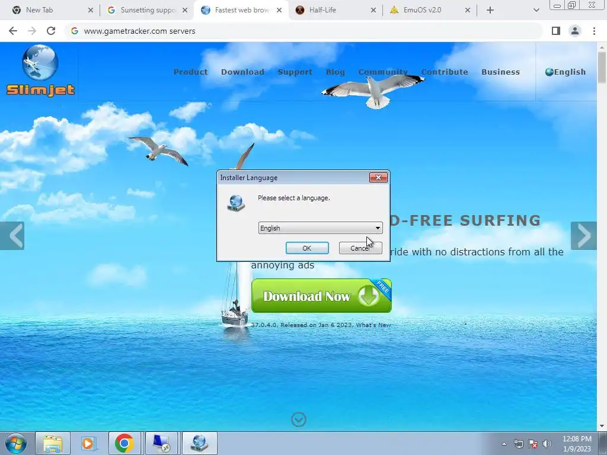607x455 pixels.
Task: Open the What's New link
Action: [x=373, y=325]
